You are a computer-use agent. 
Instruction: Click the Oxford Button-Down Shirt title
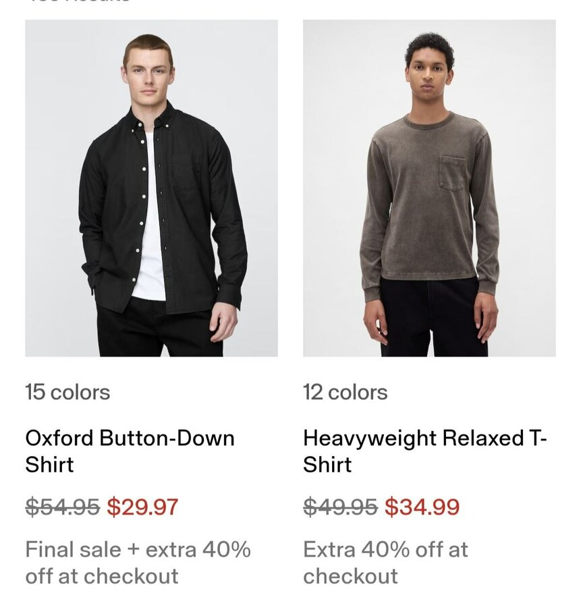(x=130, y=451)
